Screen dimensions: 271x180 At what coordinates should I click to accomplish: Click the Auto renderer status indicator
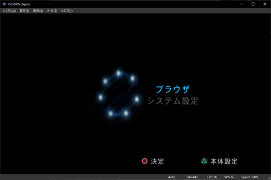click(172, 177)
